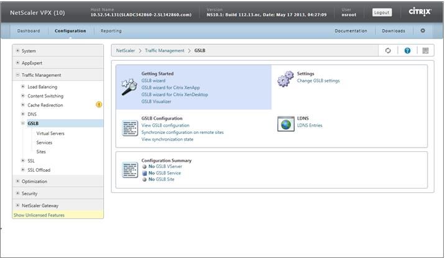Viewport: 445px width, 258px height.
Task: Expand the SSL subtree
Action: coord(23,161)
